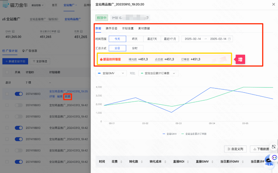Click start date 2025-02-14 field
Image resolution: width=278 pixels, height=173 pixels.
tap(193, 39)
